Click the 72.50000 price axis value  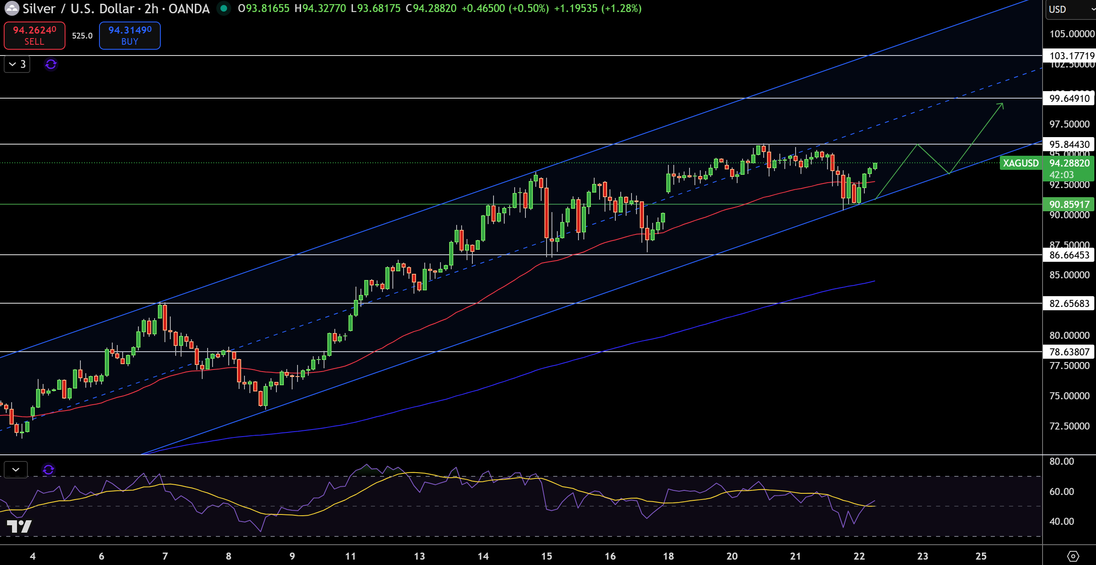1069,426
